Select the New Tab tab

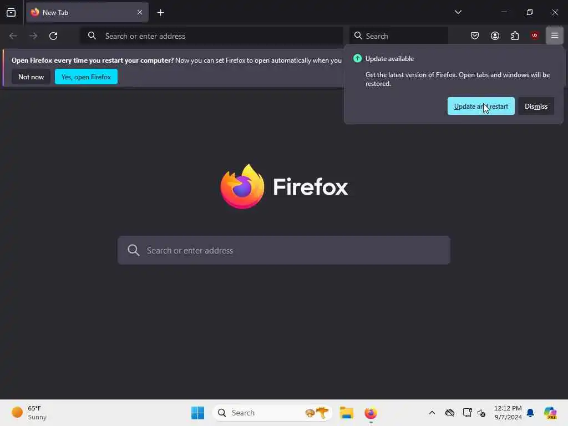click(87, 12)
